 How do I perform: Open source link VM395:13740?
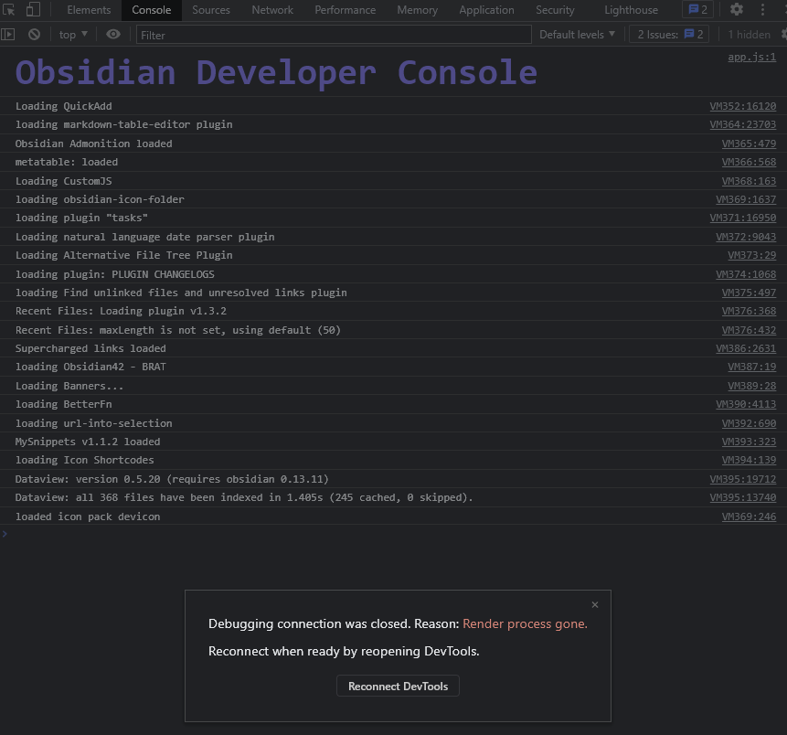[x=743, y=497]
